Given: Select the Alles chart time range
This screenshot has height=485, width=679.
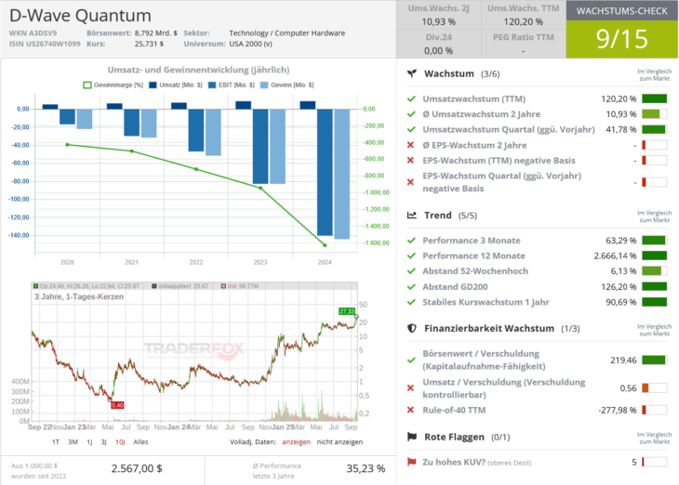Looking at the screenshot, I should click(140, 441).
